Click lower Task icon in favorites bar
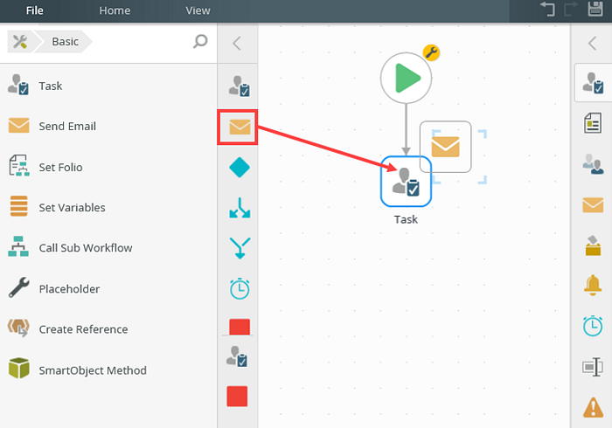This screenshot has height=428, width=612. pyautogui.click(x=237, y=356)
